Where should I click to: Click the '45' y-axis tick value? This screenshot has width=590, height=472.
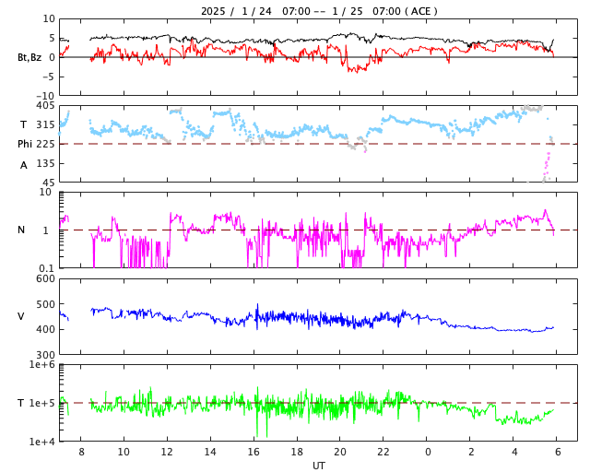49,183
